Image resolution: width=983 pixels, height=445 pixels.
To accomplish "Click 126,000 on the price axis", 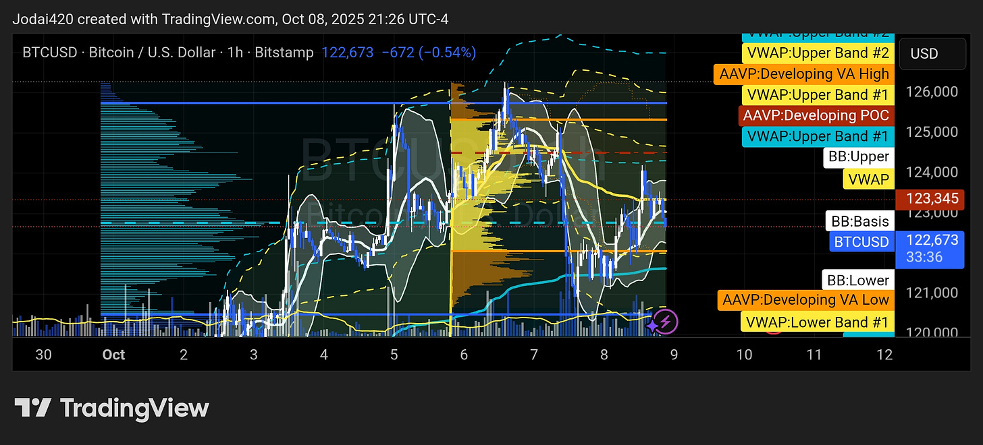I will [932, 92].
